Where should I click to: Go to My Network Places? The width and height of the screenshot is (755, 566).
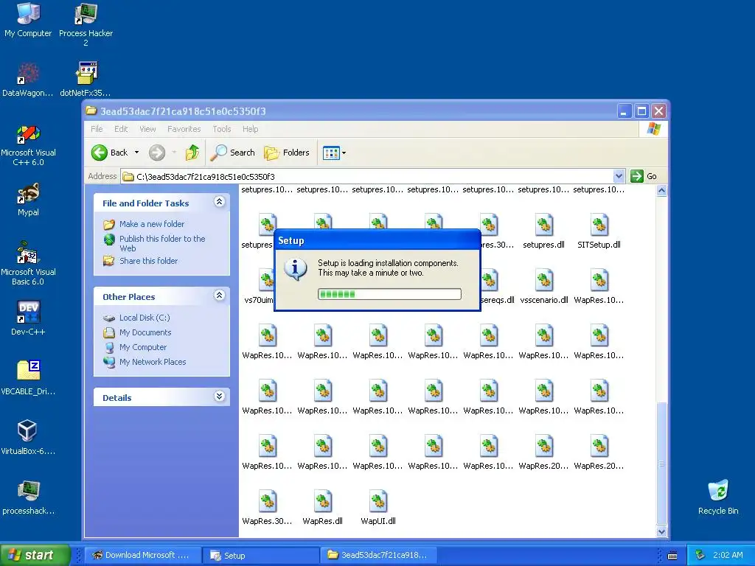tap(152, 362)
